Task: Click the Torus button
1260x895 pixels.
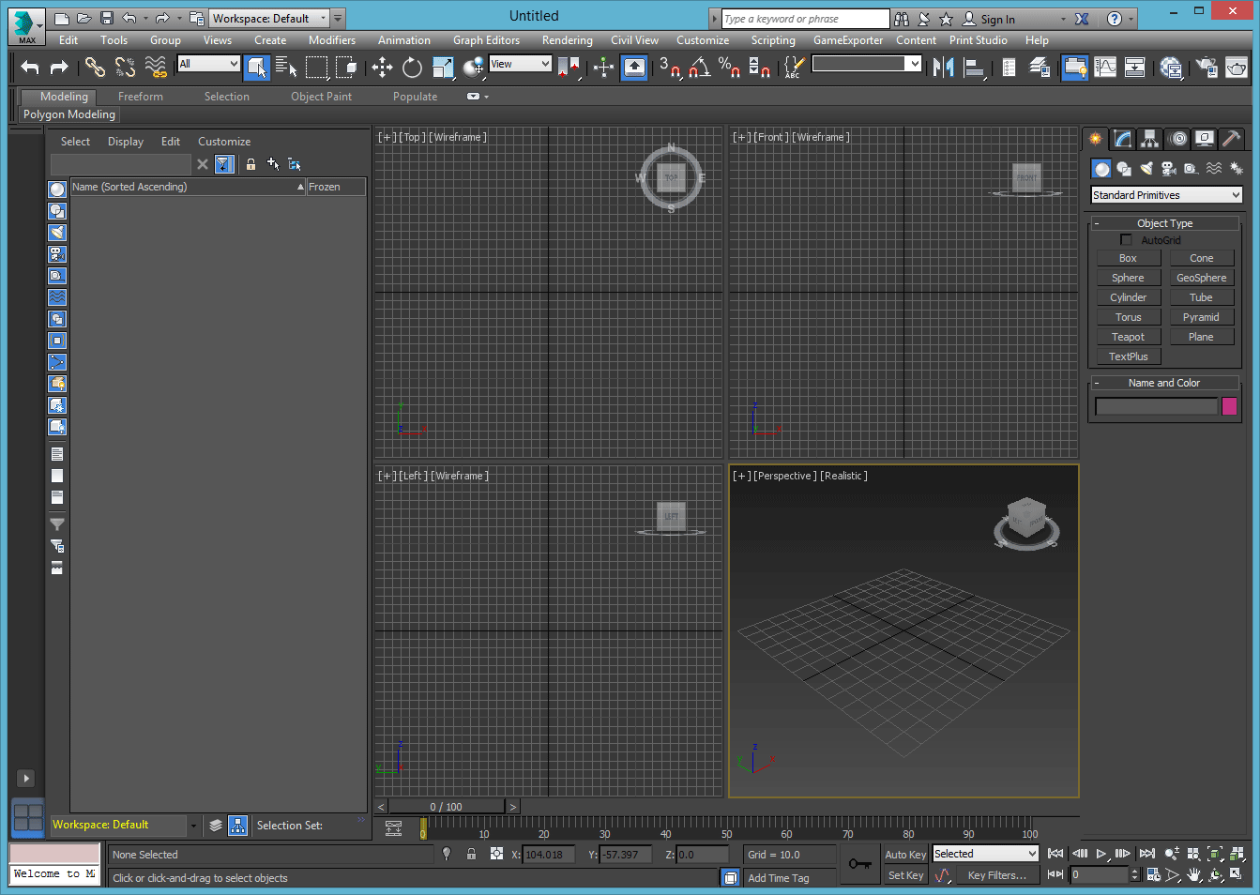Action: (1128, 317)
